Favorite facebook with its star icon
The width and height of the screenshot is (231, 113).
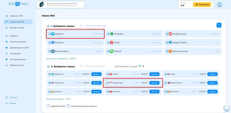click(x=50, y=42)
